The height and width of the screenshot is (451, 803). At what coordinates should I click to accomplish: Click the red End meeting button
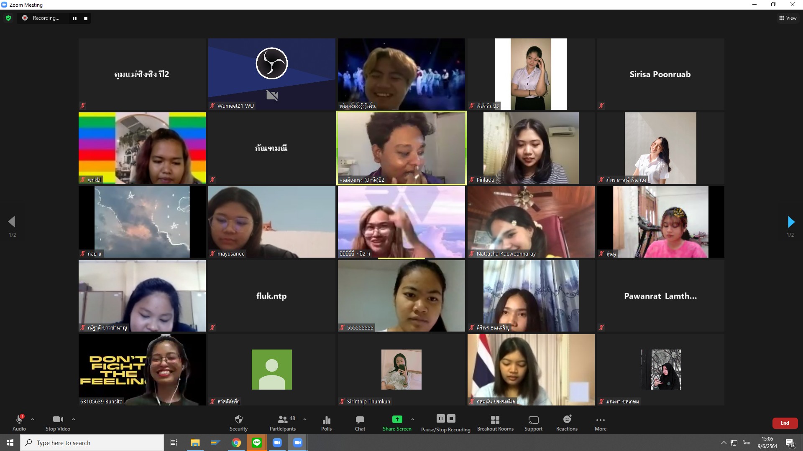tap(785, 423)
